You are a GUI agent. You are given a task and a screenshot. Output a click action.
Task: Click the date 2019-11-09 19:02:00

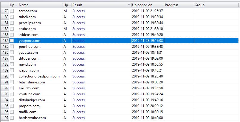[147, 58]
